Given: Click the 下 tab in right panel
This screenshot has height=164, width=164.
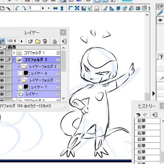Looking at the screenshot, I should point(161,57).
